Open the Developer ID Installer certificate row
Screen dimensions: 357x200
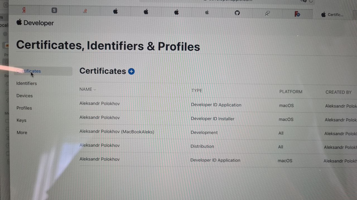(x=213, y=119)
